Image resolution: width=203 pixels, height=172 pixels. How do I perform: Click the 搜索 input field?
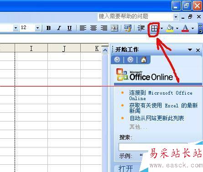click(x=153, y=147)
